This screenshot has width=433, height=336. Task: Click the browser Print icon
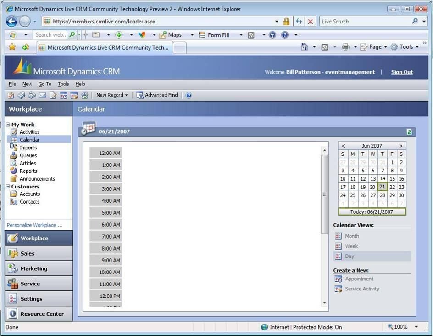pyautogui.click(x=345, y=47)
